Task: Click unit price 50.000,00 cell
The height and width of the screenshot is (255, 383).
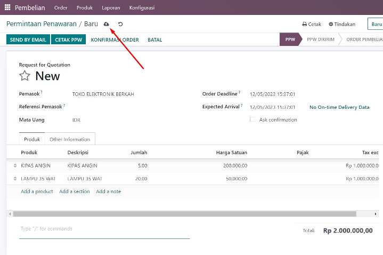Action: coord(237,179)
